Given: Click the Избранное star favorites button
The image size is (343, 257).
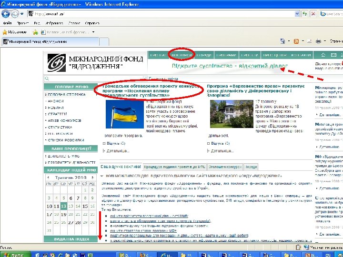Looking at the screenshot, I should 14,32.
